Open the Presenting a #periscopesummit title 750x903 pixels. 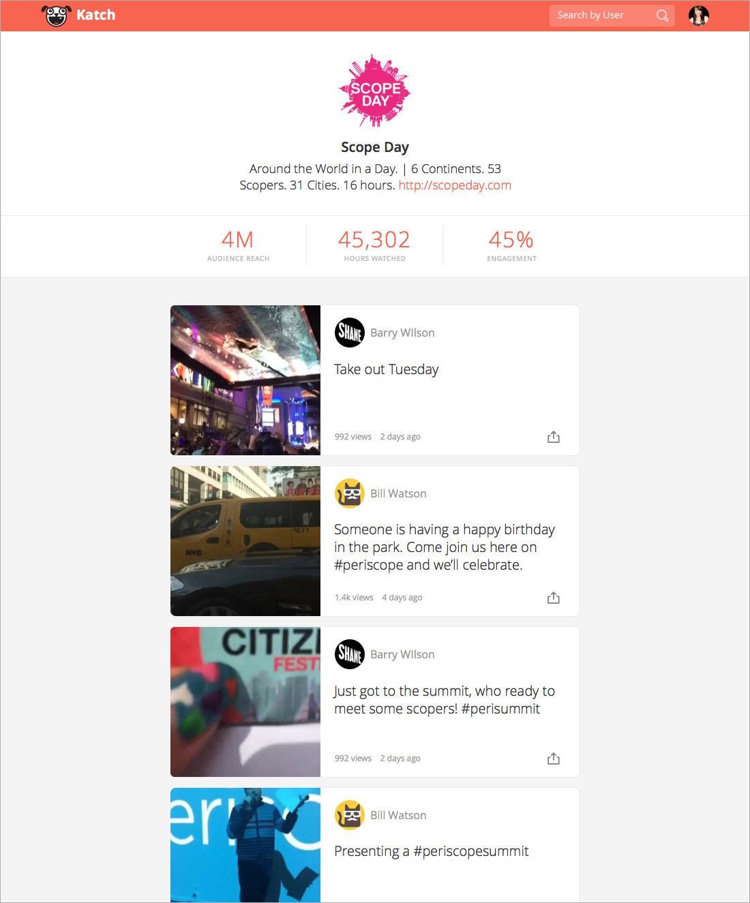432,851
